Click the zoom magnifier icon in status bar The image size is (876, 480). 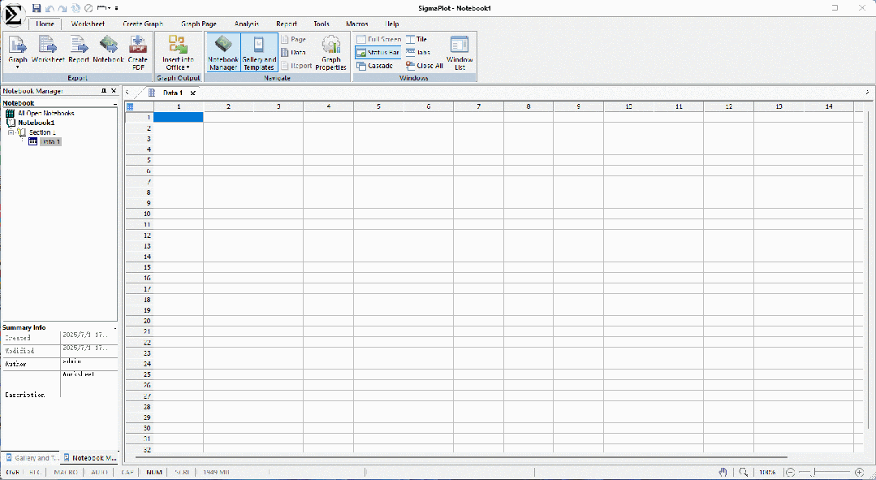[743, 472]
